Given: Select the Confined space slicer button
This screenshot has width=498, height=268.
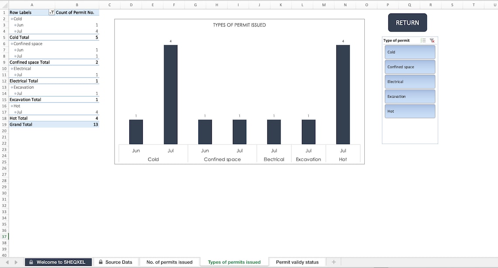Looking at the screenshot, I should pos(410,67).
